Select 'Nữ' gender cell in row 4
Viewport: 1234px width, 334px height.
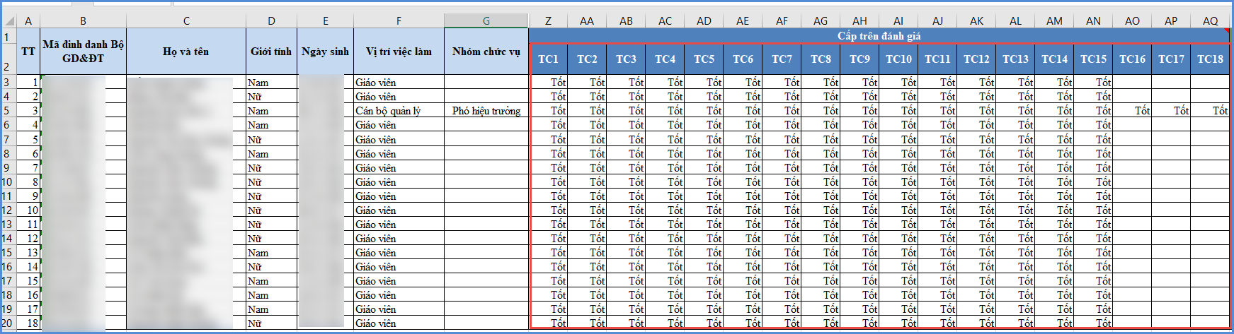(271, 97)
